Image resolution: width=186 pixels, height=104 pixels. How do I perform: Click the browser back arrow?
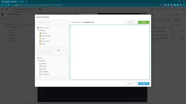click(2, 5)
